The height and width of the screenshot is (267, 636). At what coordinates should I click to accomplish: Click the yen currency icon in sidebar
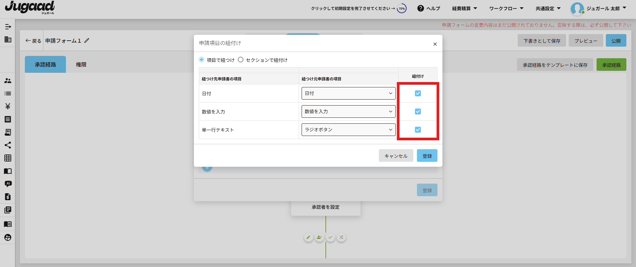(x=8, y=106)
